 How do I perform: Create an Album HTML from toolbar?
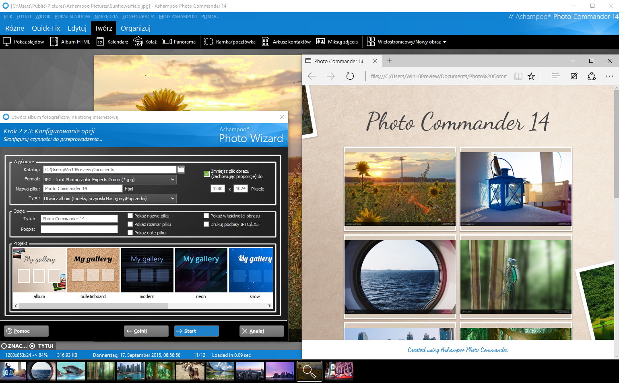coord(70,42)
